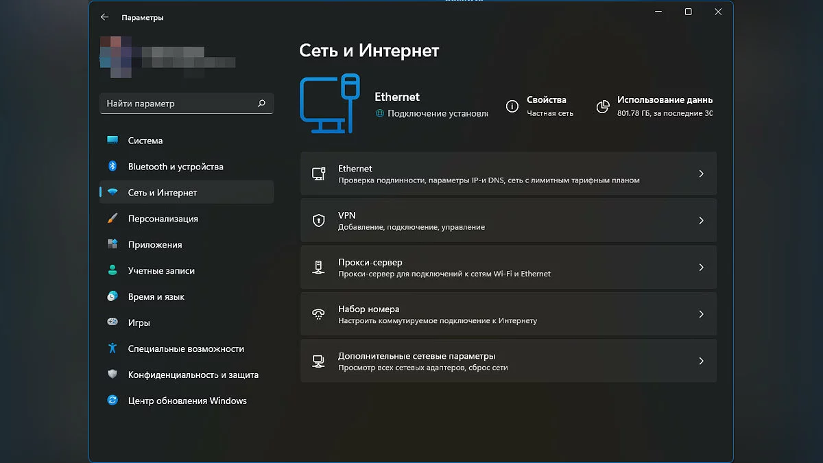Screen dimensions: 823x463
Task: Click the shield icon for Конфиденциальность и защита
Action: pos(112,375)
